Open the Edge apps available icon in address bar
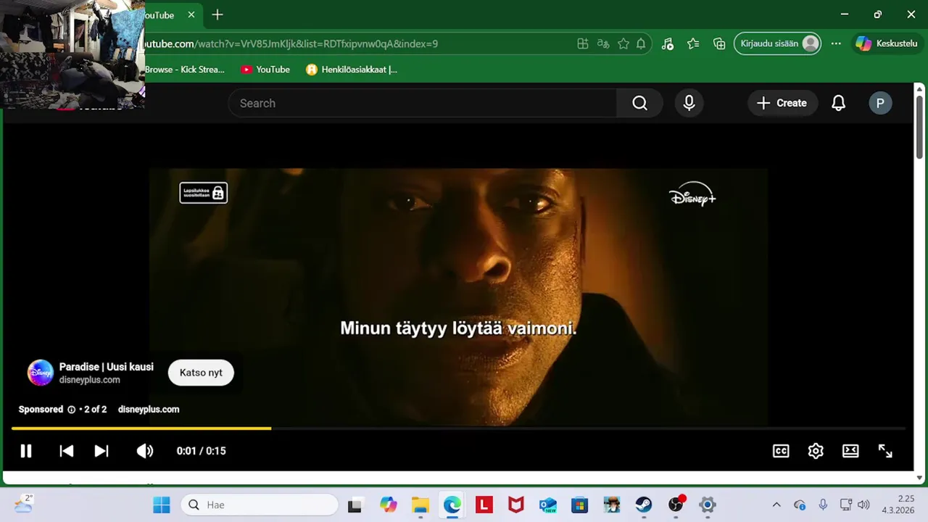The width and height of the screenshot is (928, 522). pyautogui.click(x=583, y=43)
